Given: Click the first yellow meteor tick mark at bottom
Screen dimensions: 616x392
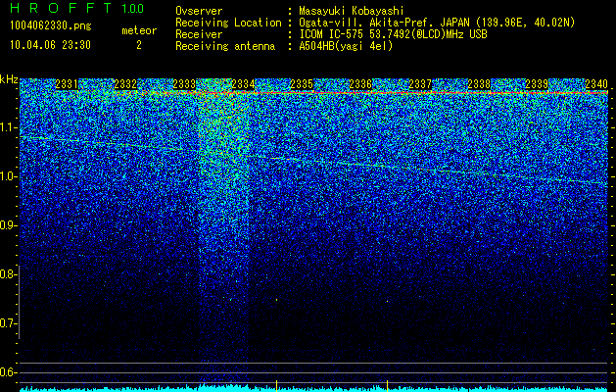Looking at the screenshot, I should point(277,385).
